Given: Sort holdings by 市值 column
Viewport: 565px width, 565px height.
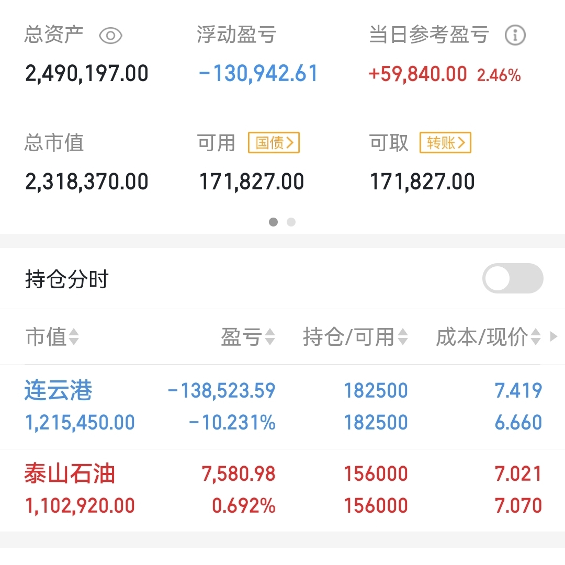Looking at the screenshot, I should (52, 337).
